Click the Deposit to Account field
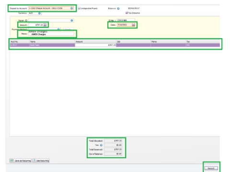The image size is (230, 172). click(51, 8)
